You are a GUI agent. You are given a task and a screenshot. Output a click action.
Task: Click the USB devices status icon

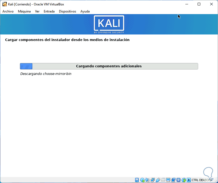click(x=158, y=180)
